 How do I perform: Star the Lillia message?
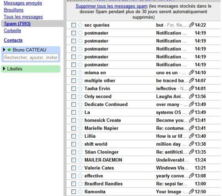[80, 136]
